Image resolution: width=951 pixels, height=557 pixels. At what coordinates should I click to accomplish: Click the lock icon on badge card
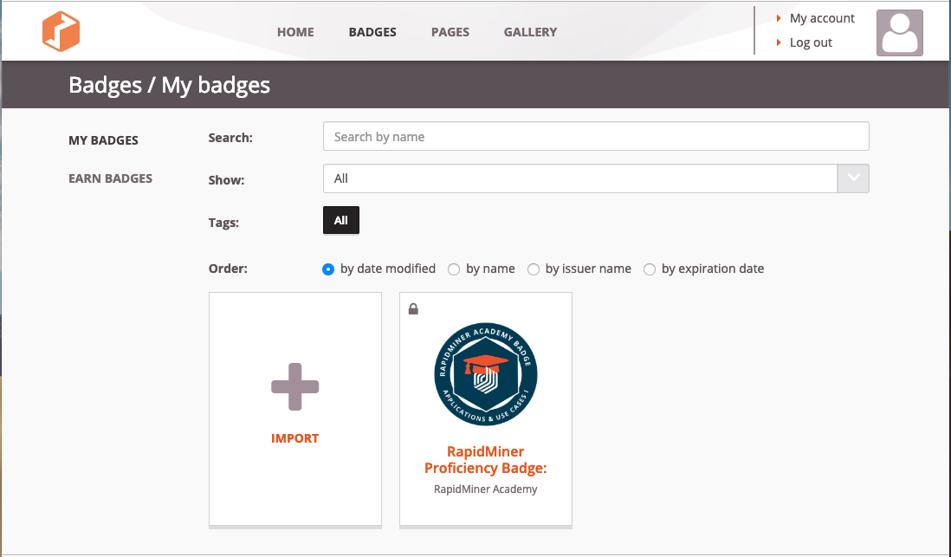click(x=413, y=309)
